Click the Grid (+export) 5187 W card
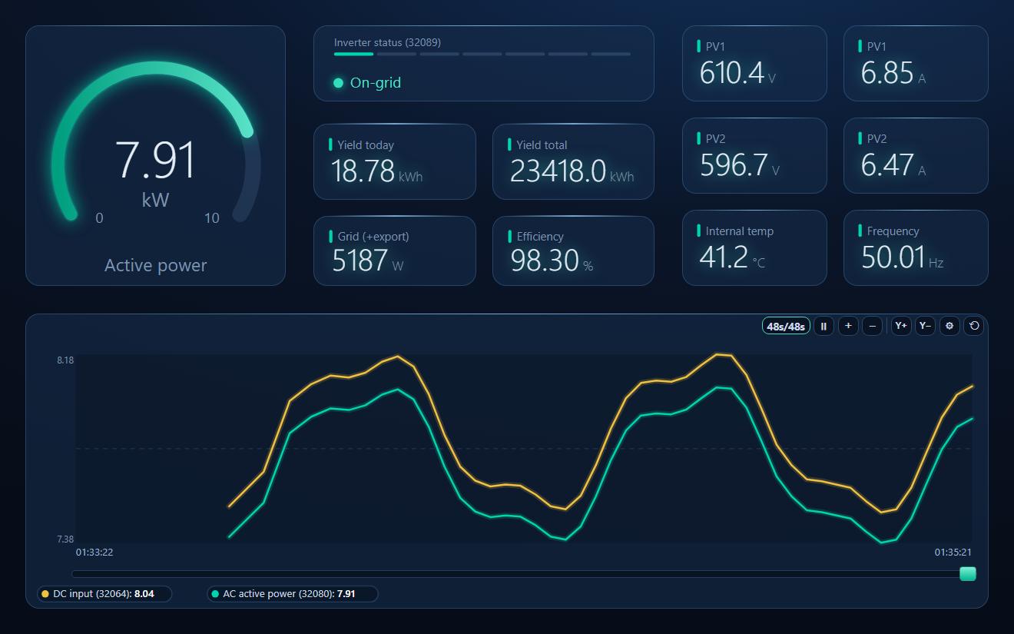 395,251
